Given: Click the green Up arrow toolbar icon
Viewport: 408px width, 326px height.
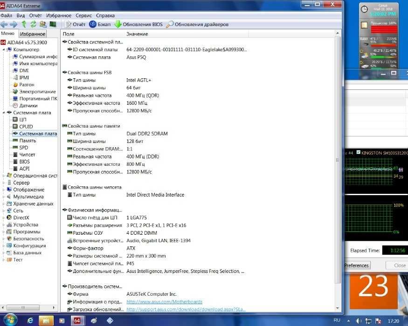Looking at the screenshot, I should [24, 24].
